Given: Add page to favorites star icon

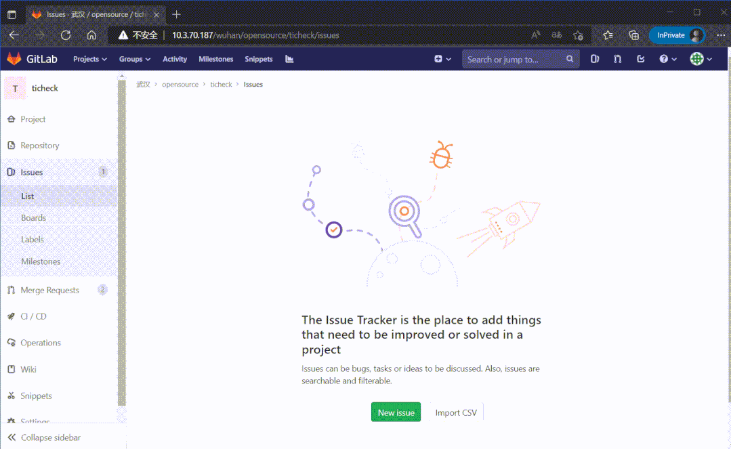Looking at the screenshot, I should pos(578,35).
